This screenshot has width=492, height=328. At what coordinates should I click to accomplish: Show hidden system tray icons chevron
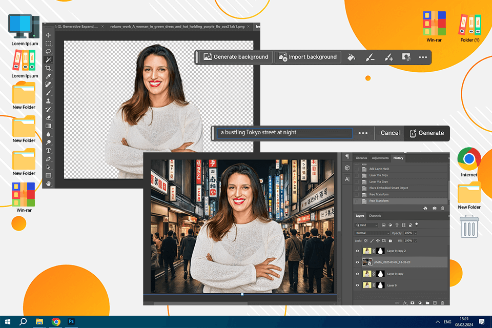[x=438, y=322]
